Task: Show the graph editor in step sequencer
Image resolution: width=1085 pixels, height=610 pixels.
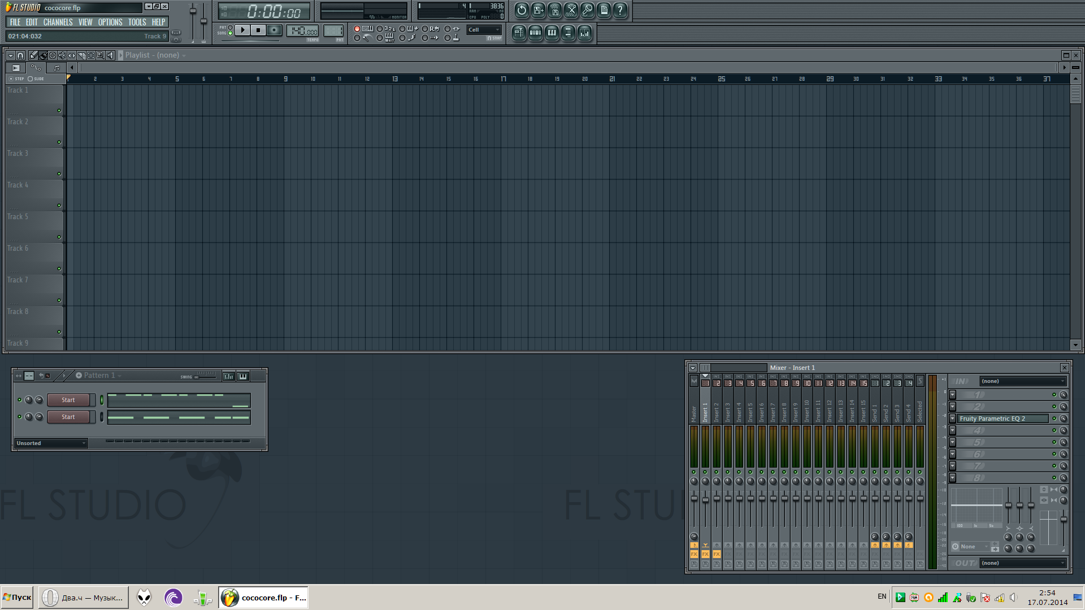Action: pos(228,376)
